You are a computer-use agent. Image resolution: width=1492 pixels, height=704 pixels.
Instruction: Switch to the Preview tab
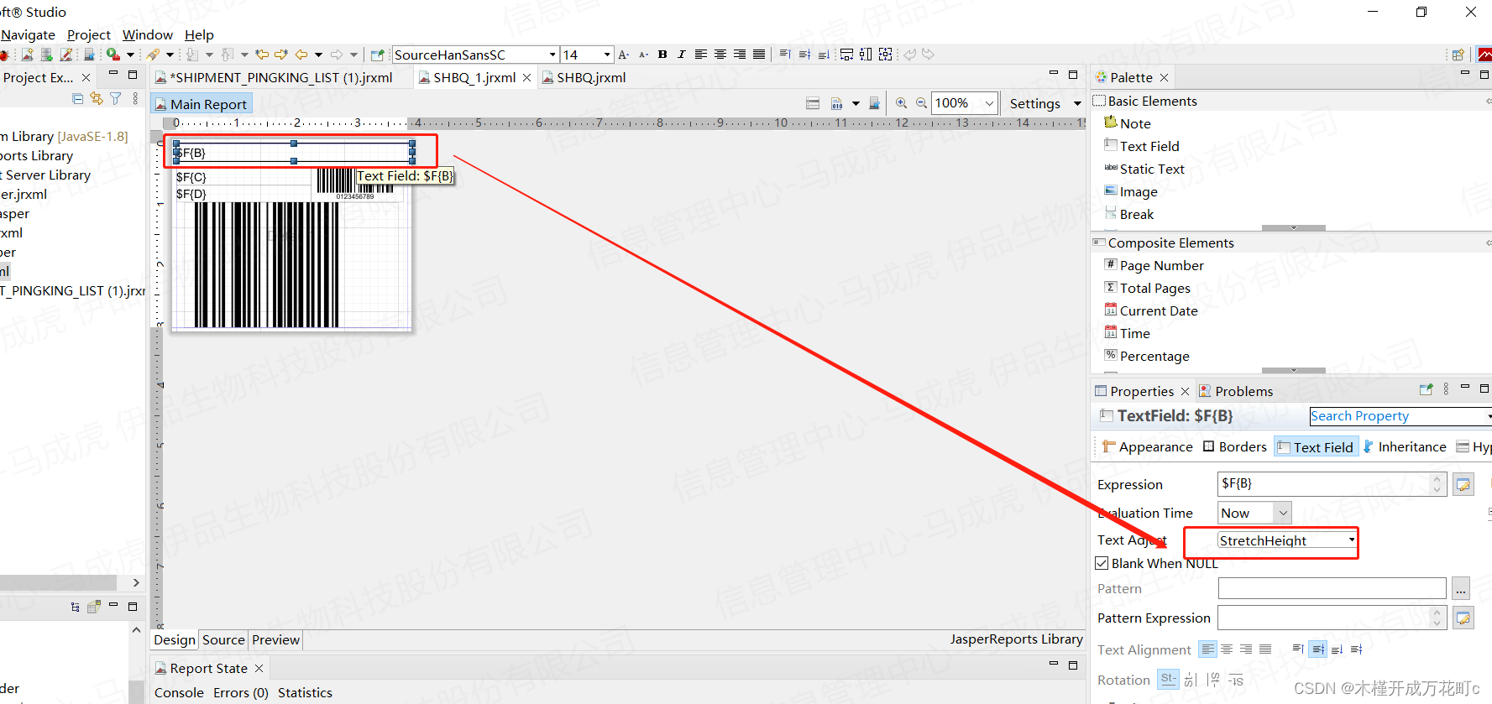coord(275,639)
